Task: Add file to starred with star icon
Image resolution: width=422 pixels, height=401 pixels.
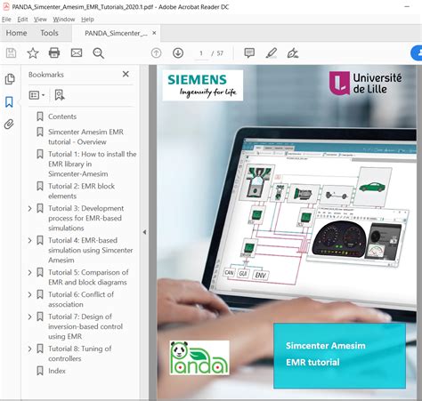Action: (33, 53)
